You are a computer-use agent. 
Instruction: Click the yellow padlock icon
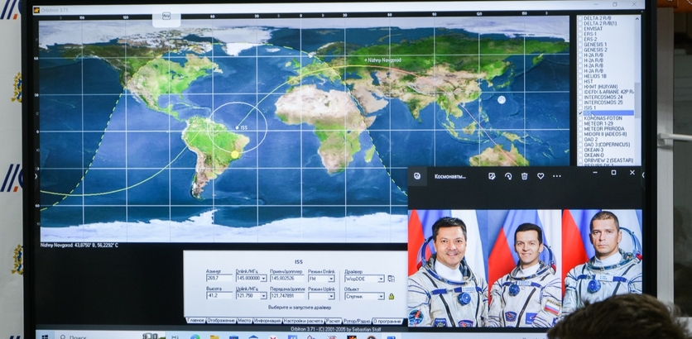[x=392, y=296]
